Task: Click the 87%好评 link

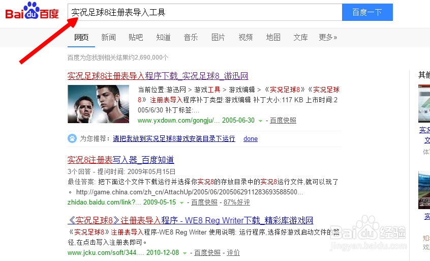Action: (x=237, y=202)
